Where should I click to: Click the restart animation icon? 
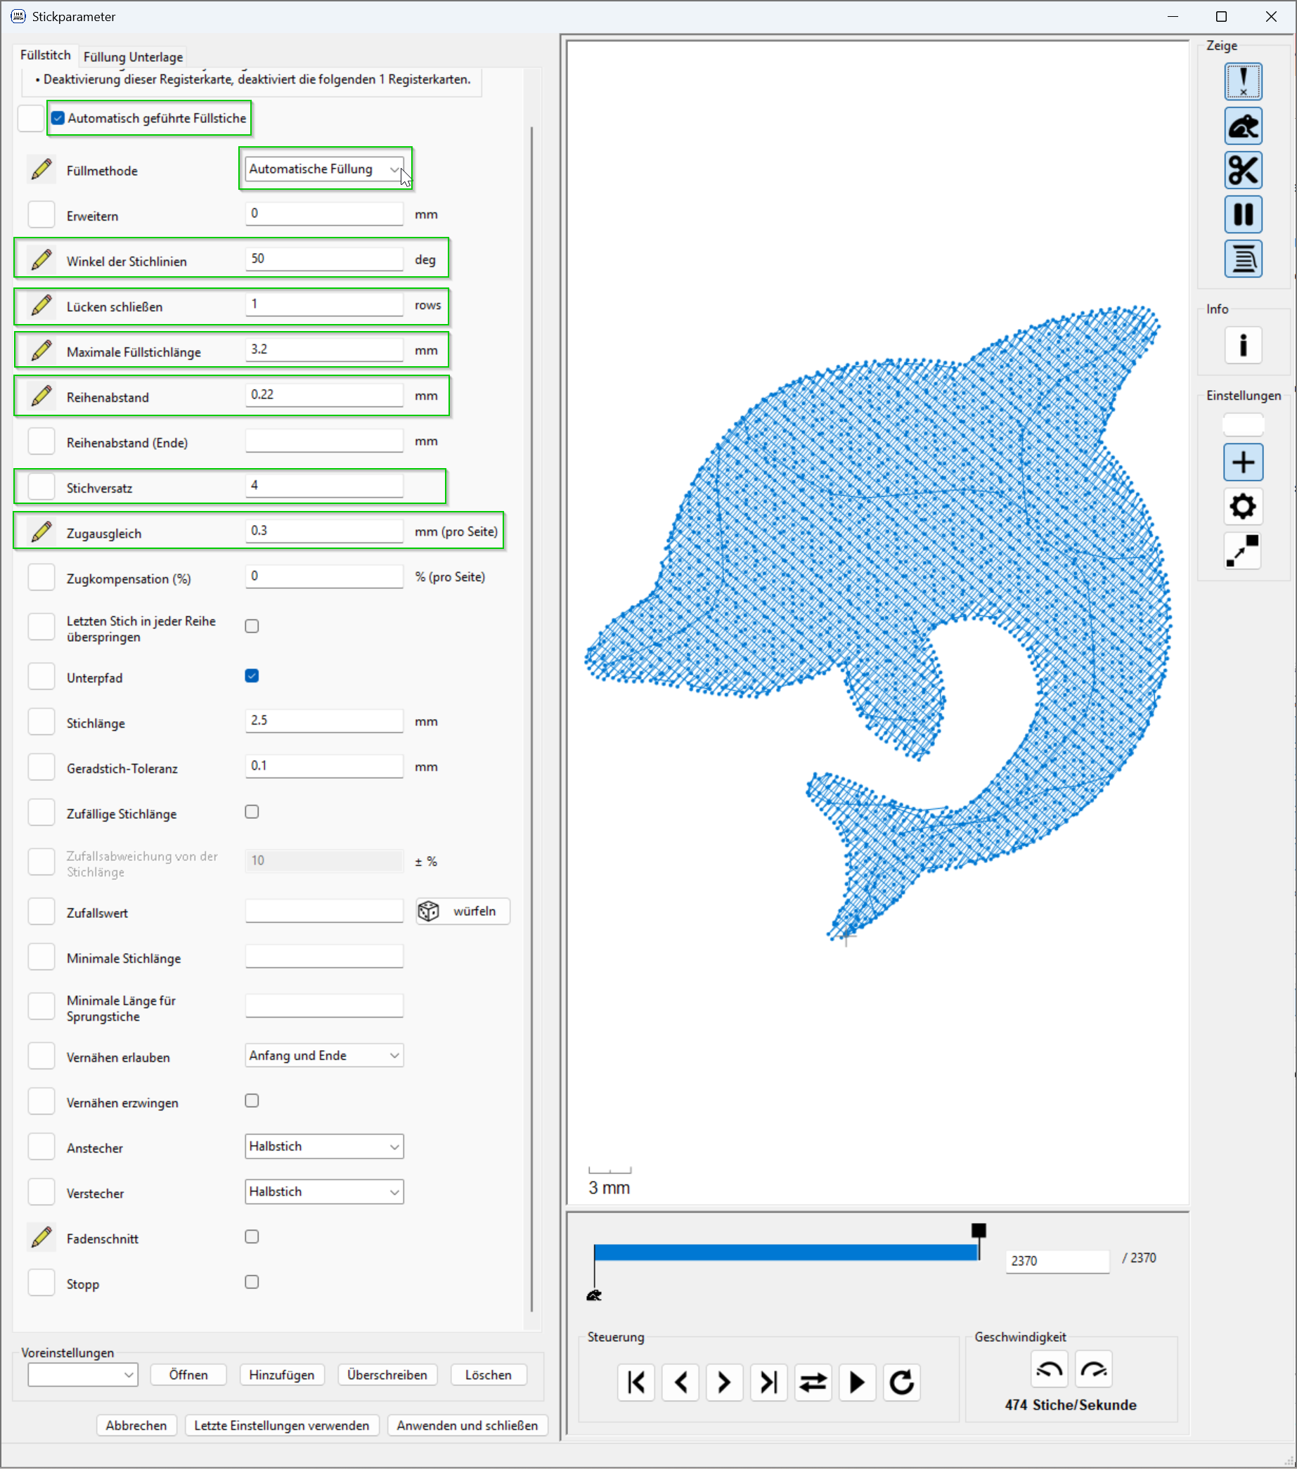[901, 1382]
